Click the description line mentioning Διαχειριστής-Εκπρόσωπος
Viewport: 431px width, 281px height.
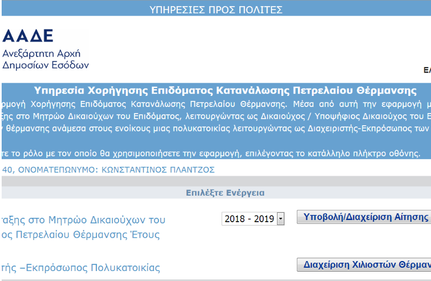tap(216, 129)
